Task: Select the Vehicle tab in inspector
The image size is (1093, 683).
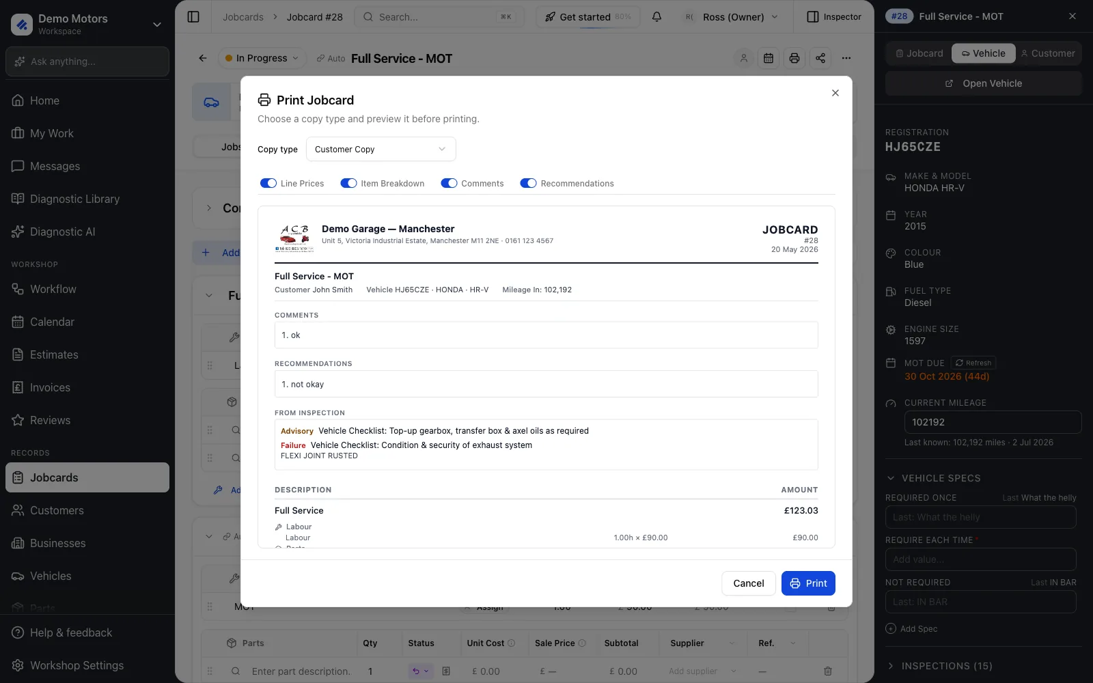Action: pos(984,53)
